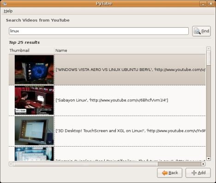Image resolution: width=216 pixels, height=183 pixels.
Task: Open the Help menu
Action: pos(8,11)
